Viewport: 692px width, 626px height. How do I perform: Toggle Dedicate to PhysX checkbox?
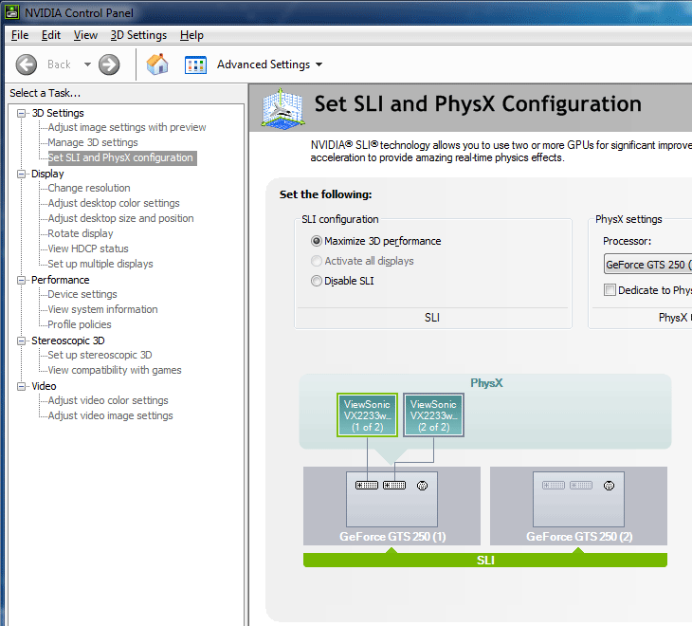(x=610, y=290)
